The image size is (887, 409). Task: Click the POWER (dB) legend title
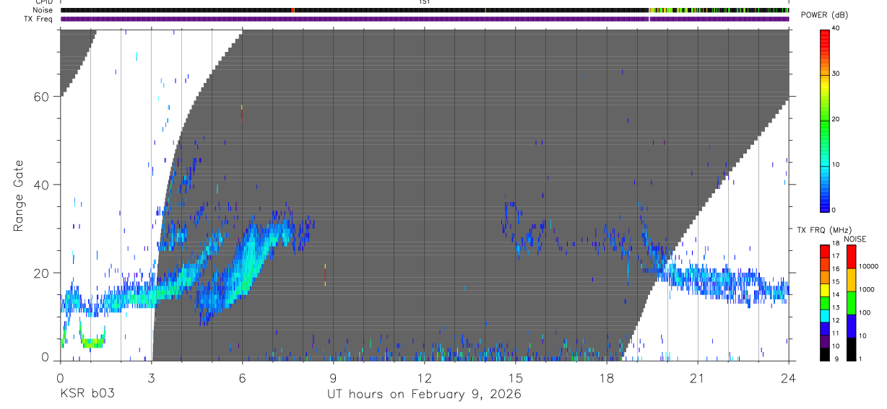826,15
